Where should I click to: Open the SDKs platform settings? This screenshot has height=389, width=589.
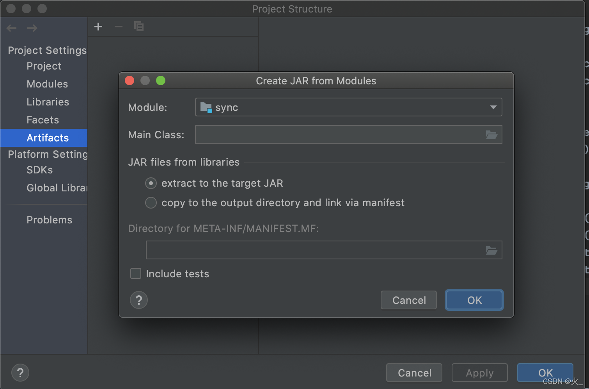39,170
